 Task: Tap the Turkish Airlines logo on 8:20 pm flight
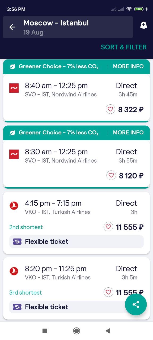tap(14, 271)
